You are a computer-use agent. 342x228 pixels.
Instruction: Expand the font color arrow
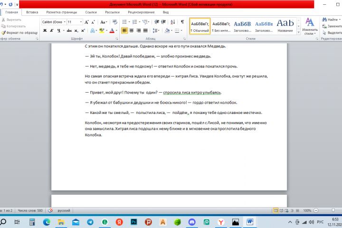click(116, 30)
